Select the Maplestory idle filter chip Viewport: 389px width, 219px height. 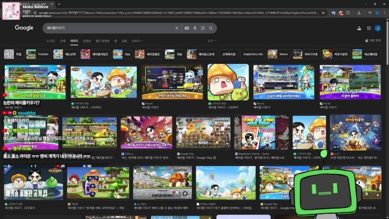253,54
